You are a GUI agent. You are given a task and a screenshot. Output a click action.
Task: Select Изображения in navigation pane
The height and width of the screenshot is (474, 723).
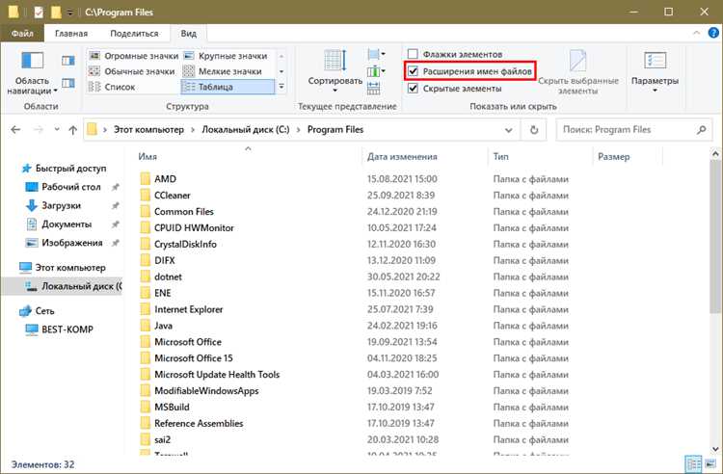[64, 243]
